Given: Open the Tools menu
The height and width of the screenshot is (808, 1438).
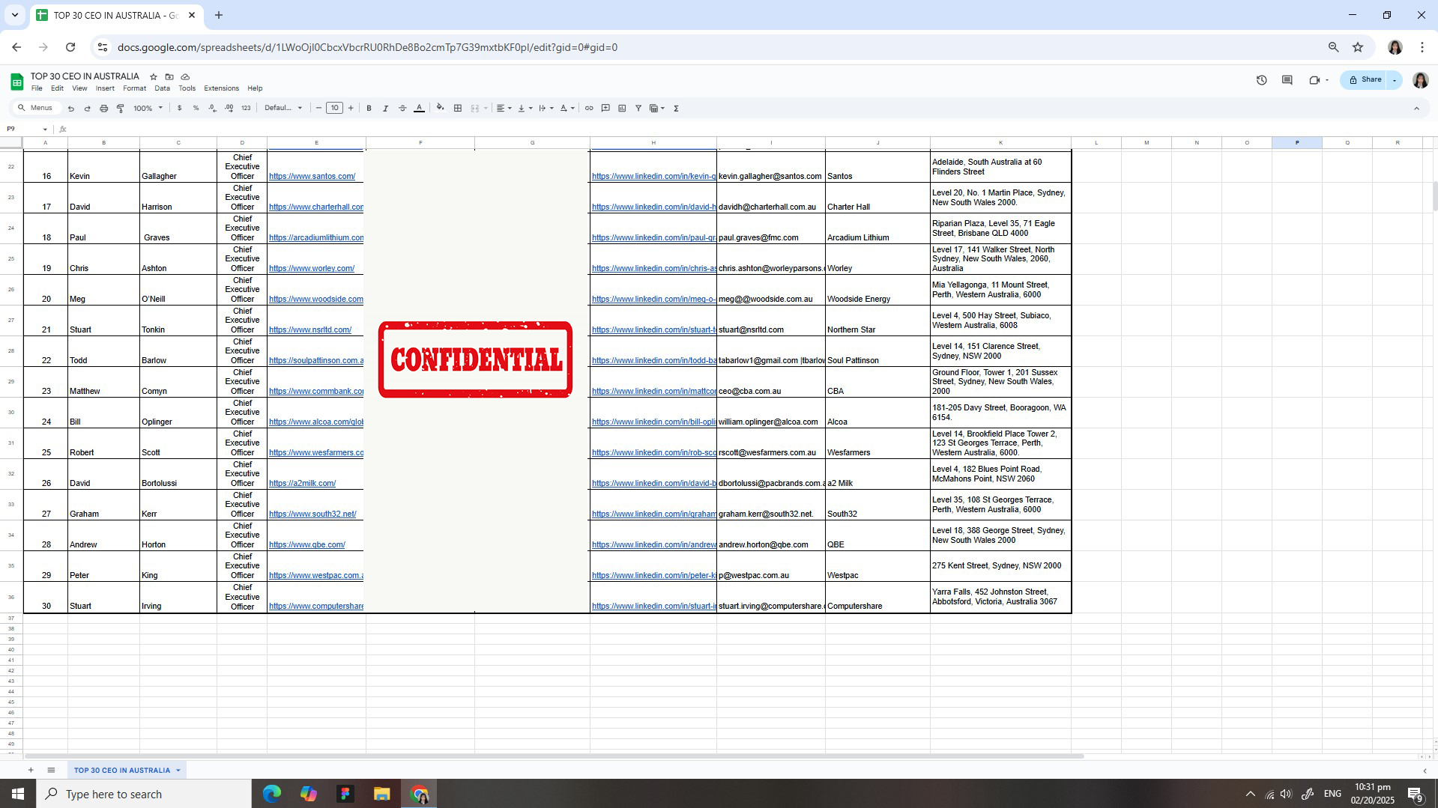Looking at the screenshot, I should [187, 88].
